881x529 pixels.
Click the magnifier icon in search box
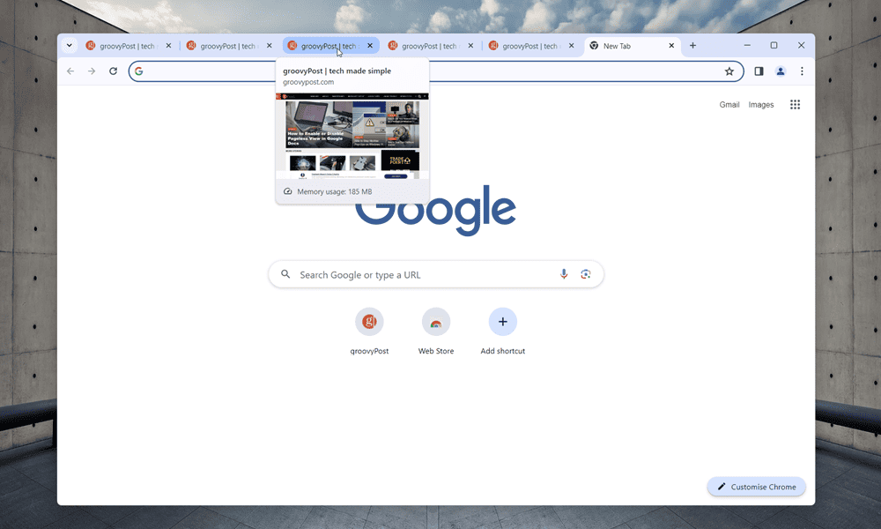(285, 274)
